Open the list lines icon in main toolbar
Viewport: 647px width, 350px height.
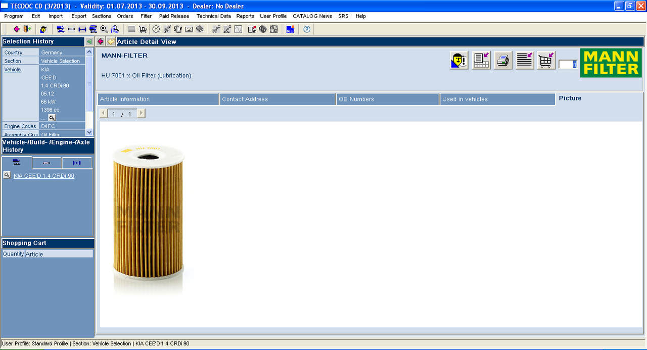click(131, 29)
